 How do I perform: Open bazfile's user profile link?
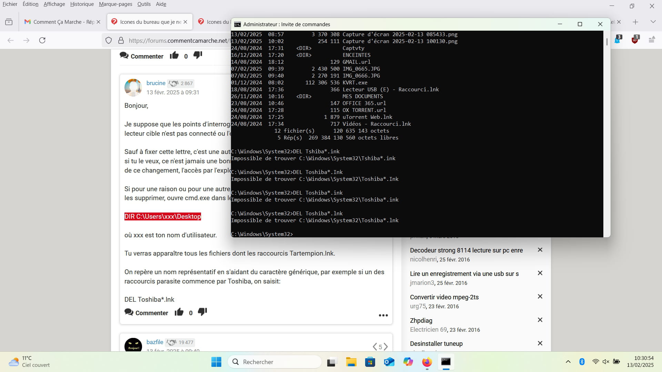(155, 342)
